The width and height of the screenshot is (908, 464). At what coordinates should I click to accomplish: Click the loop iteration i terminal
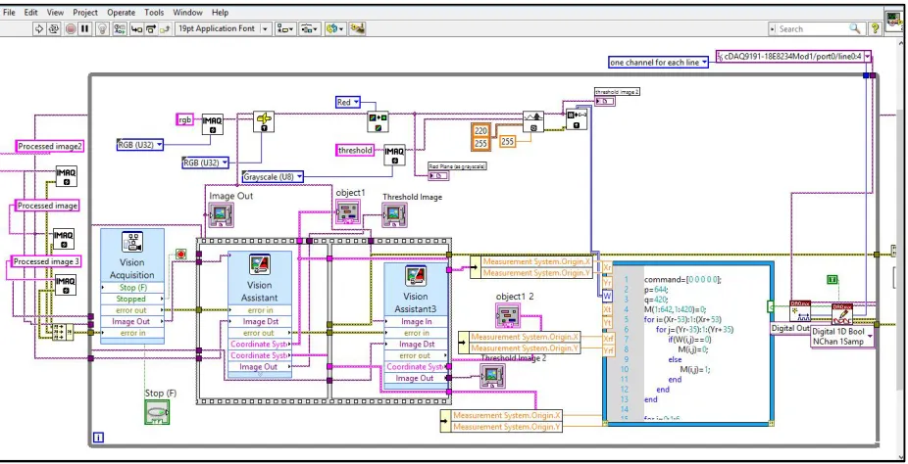(98, 438)
